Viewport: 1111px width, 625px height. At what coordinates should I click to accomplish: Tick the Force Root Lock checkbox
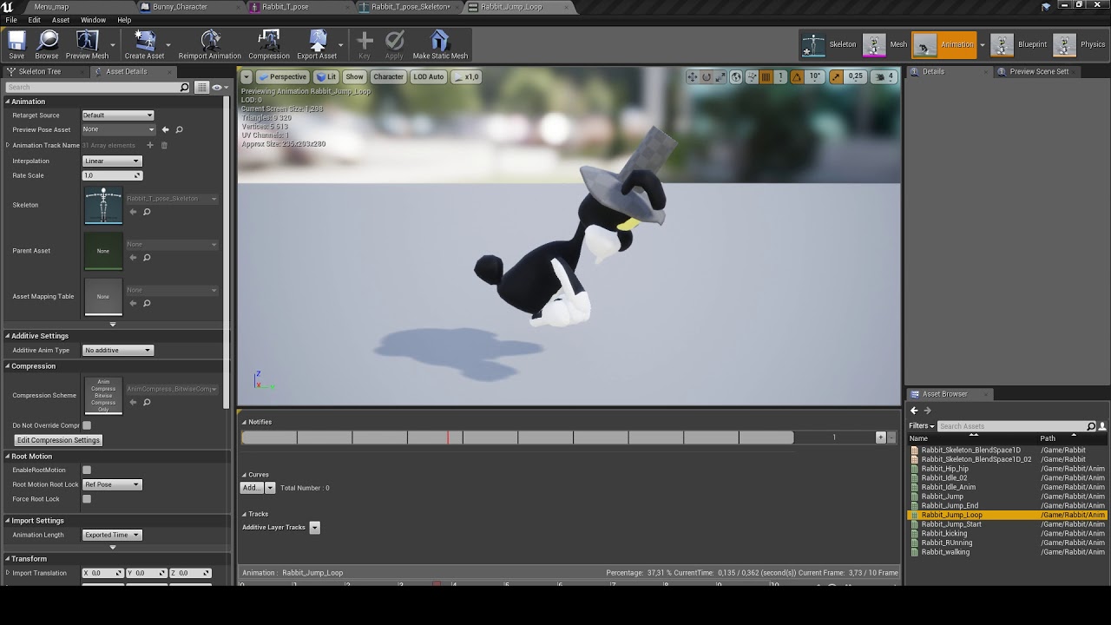tap(87, 499)
